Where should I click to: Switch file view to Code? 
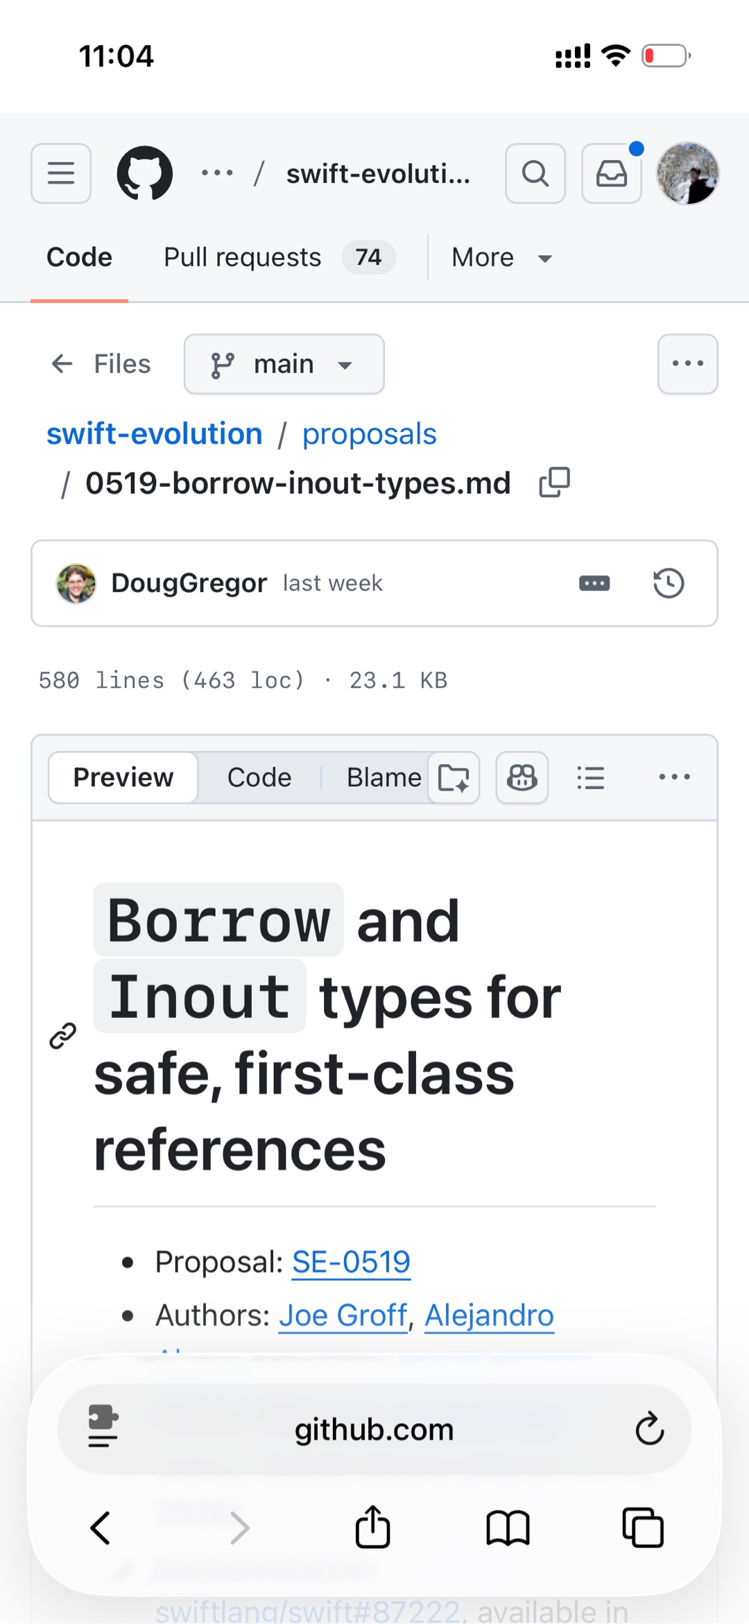(x=259, y=777)
